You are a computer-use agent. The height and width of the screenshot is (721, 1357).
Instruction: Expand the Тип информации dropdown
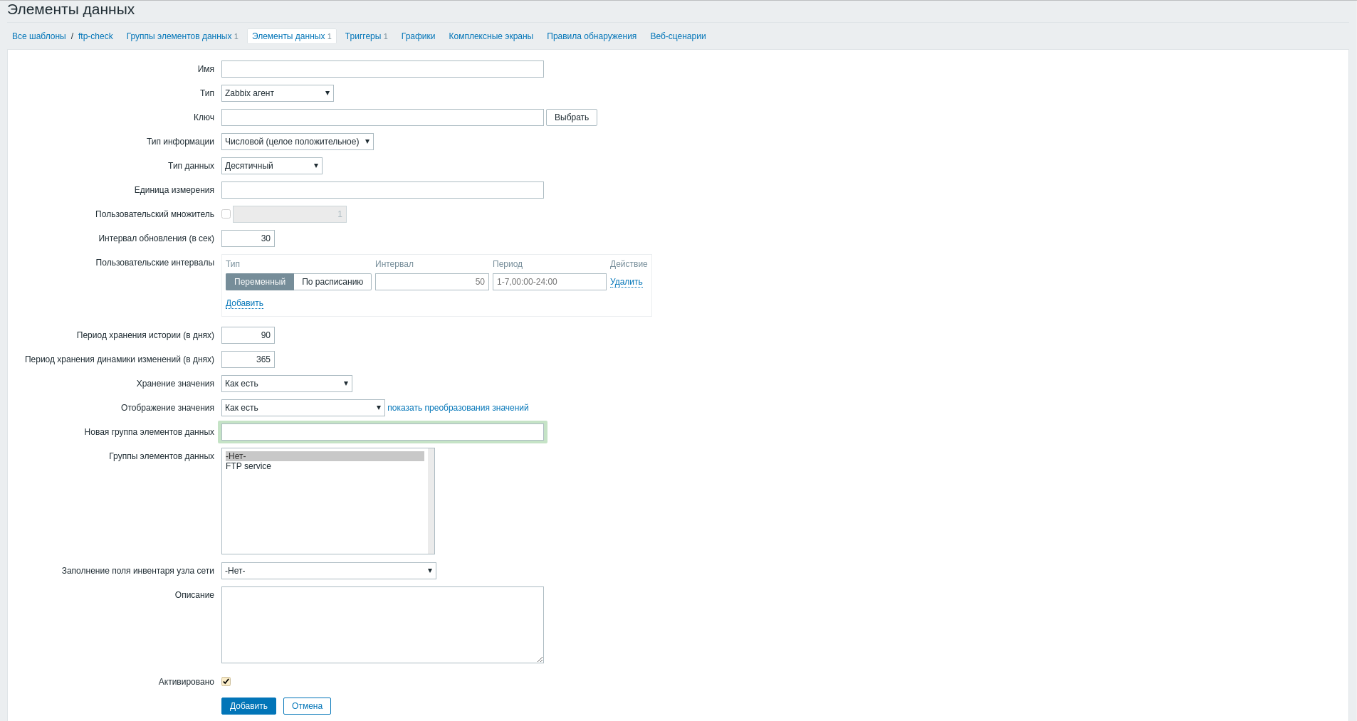coord(297,142)
